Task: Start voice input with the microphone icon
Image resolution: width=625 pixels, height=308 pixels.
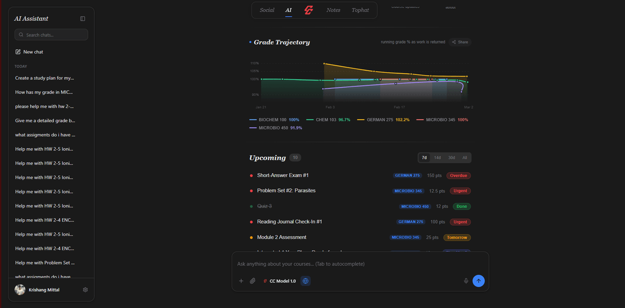Action: coord(466,280)
